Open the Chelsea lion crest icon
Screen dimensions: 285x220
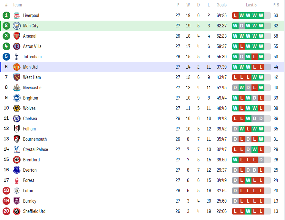coord(17,119)
